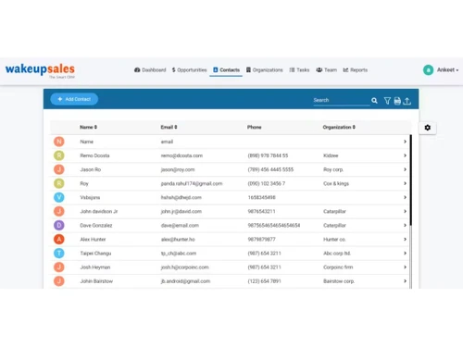Select avatar D of Dave Gonzalez

click(x=59, y=225)
